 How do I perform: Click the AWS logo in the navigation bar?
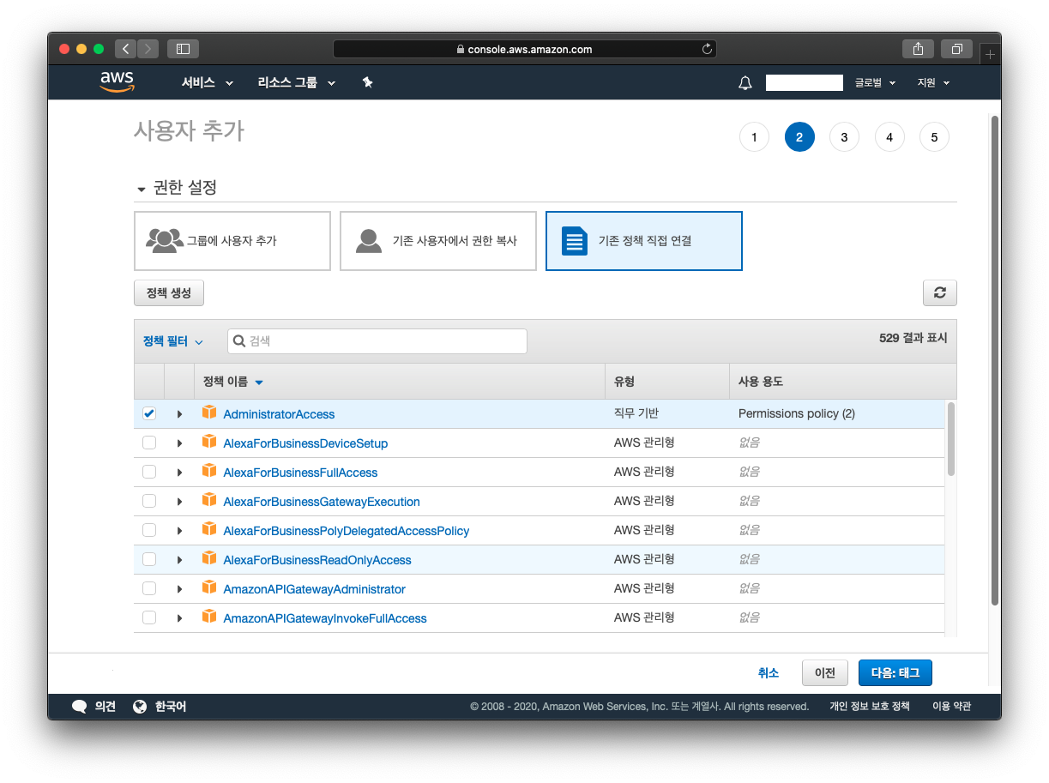(117, 81)
